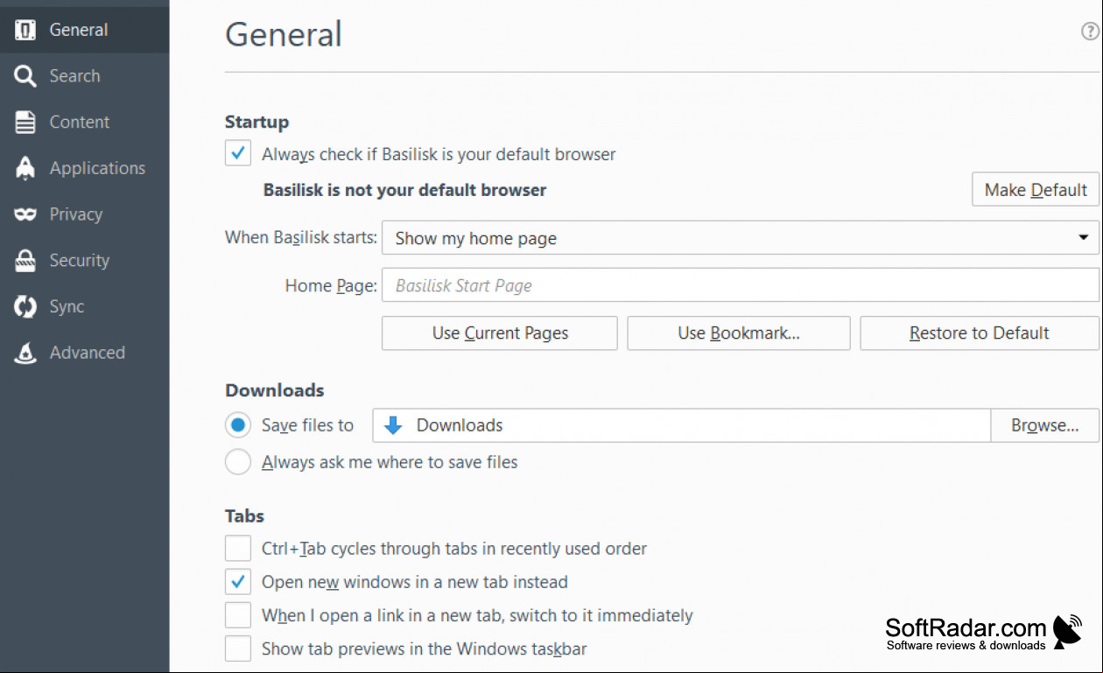This screenshot has width=1103, height=673.
Task: Untick Always check if Basilisk is default browser
Action: (238, 154)
